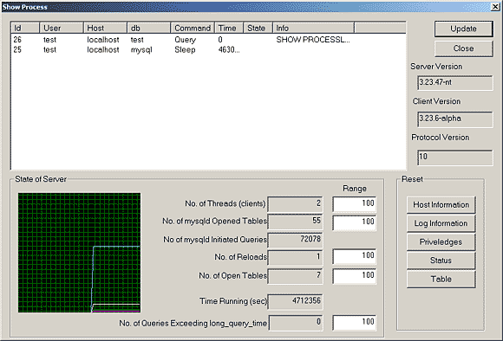Click the Info column header
503x341 pixels.
point(313,29)
